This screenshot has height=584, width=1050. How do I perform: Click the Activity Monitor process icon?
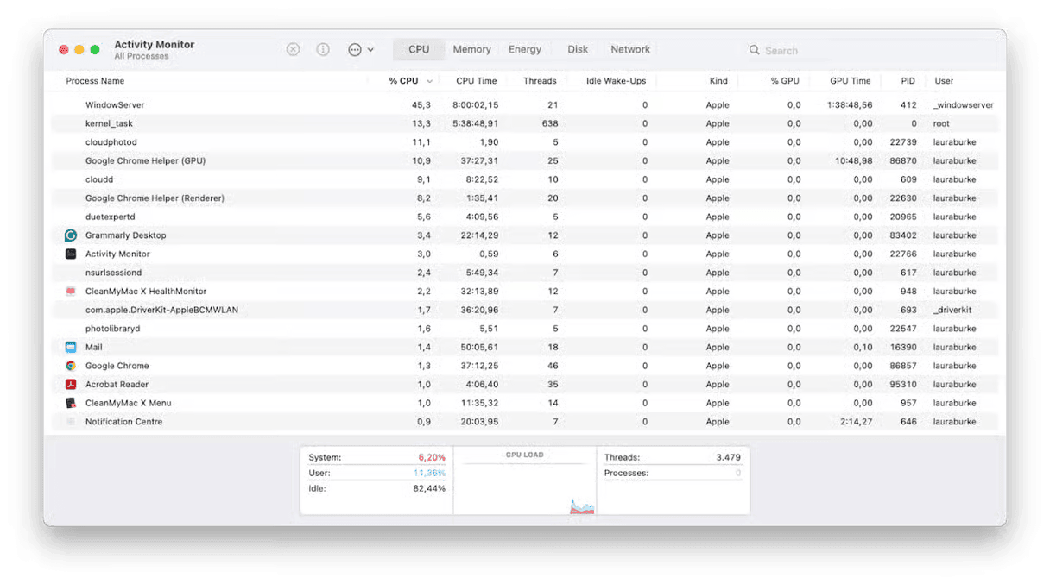[x=71, y=254]
